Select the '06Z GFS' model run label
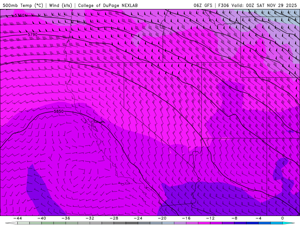This screenshot has height=225, width=300. pos(203,5)
